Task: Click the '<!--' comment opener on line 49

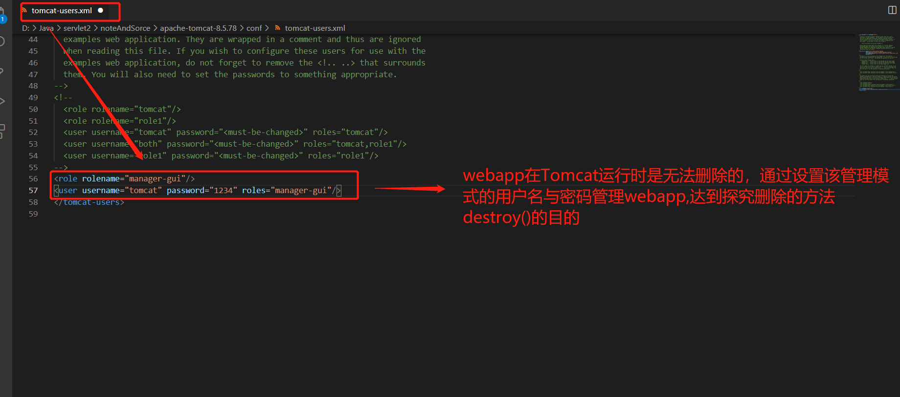Action: click(x=63, y=98)
